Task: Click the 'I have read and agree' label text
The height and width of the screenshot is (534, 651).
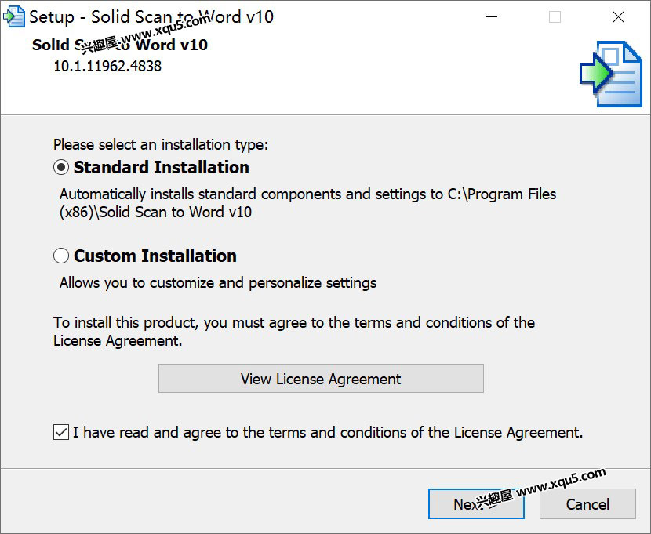Action: pyautogui.click(x=328, y=432)
